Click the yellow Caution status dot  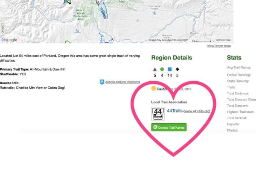pyautogui.click(x=154, y=89)
